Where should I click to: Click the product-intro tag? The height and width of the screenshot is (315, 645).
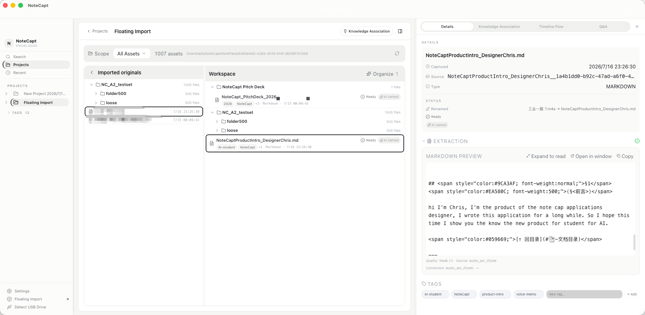495,294
